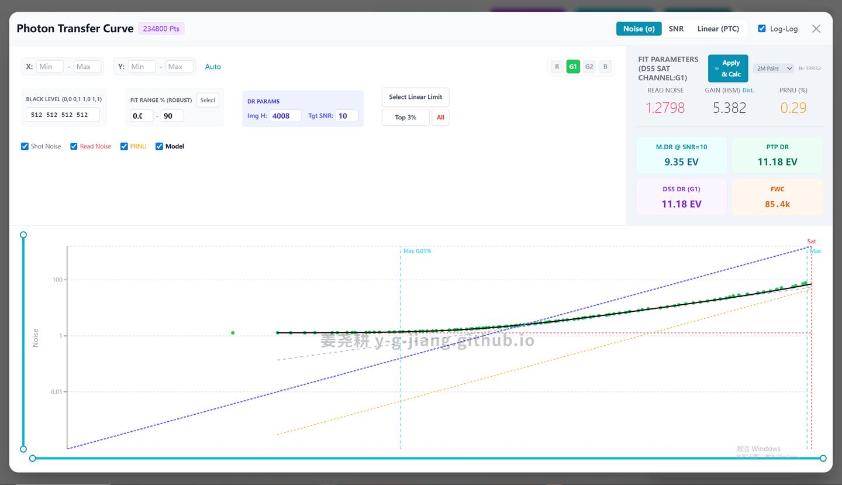Click the D55 DR (G1) card
Viewport: 842px width, 485px height.
[x=681, y=197]
